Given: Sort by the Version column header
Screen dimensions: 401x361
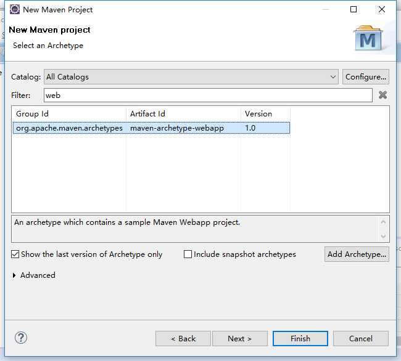Looking at the screenshot, I should pos(265,114).
